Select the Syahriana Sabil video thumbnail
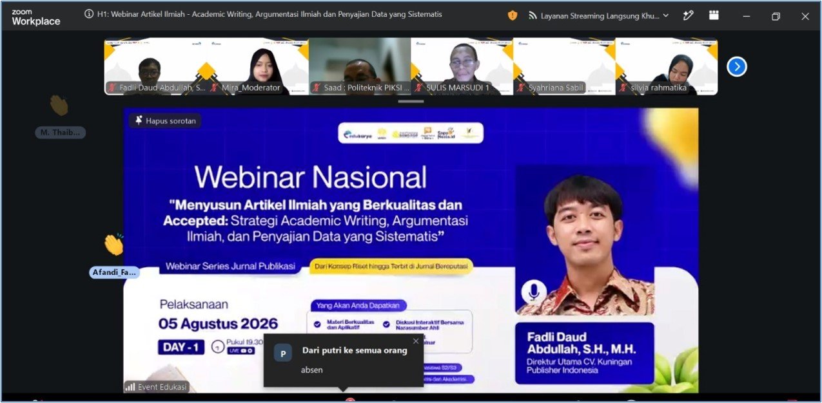Screen dimensions: 822x403 [x=564, y=66]
